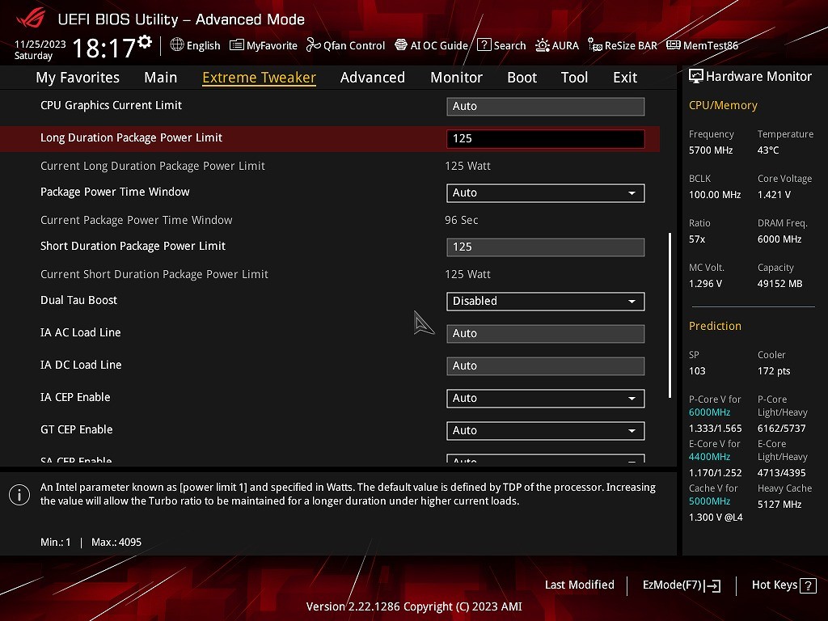Open IA CEP Enable dropdown
The width and height of the screenshot is (828, 621).
pyautogui.click(x=545, y=398)
